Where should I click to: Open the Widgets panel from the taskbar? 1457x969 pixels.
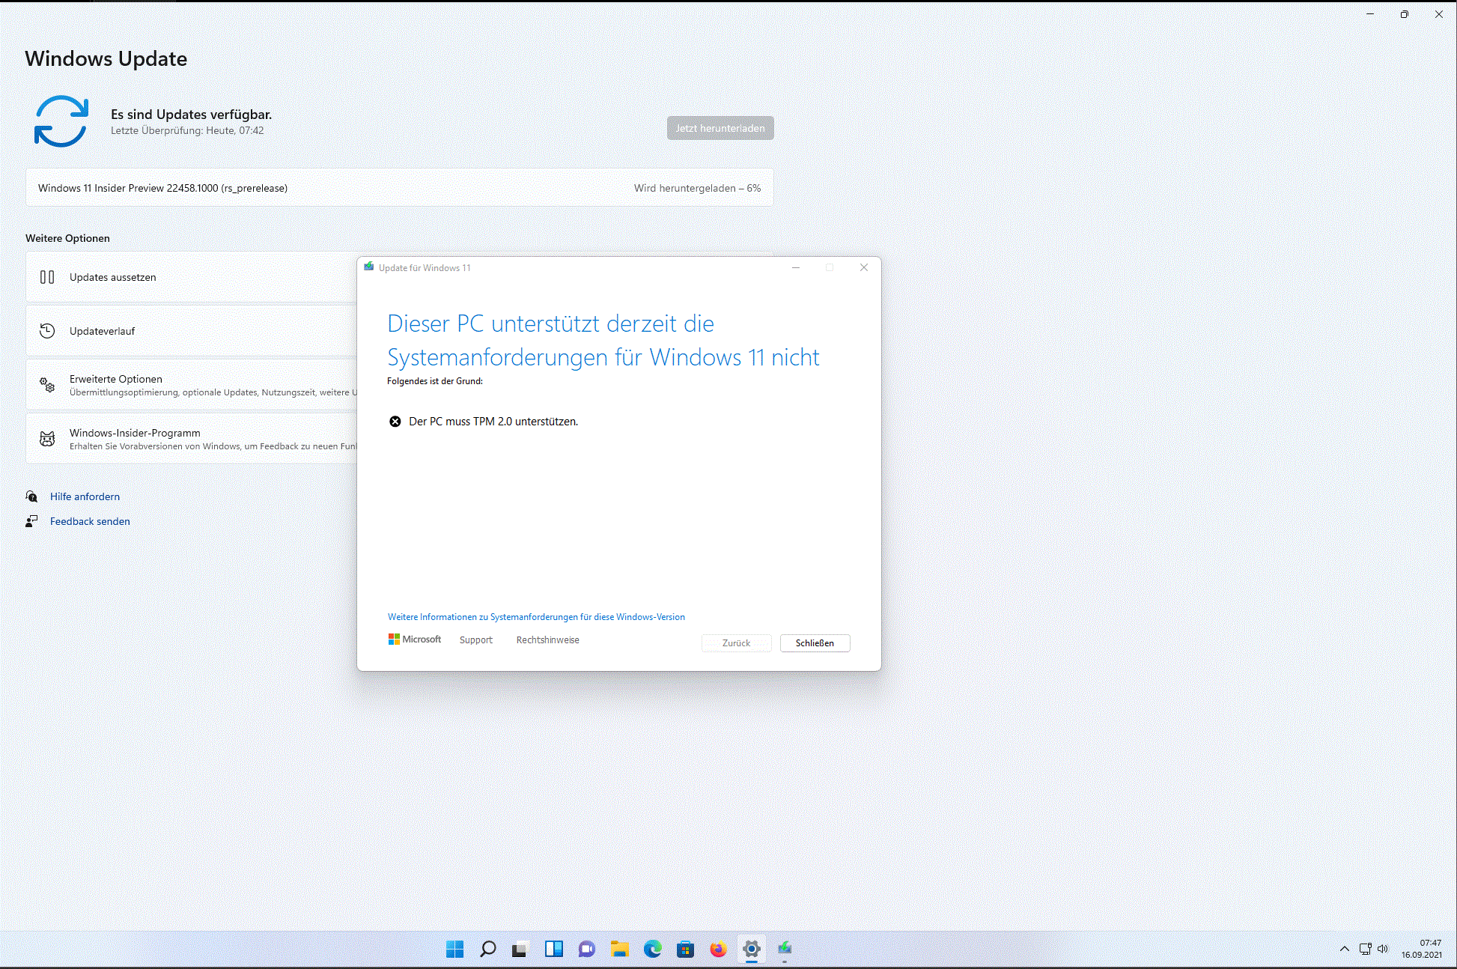click(553, 950)
